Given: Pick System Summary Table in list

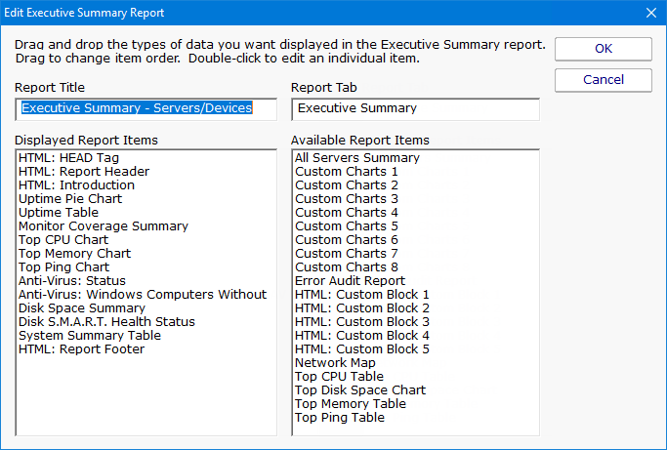Looking at the screenshot, I should [90, 336].
